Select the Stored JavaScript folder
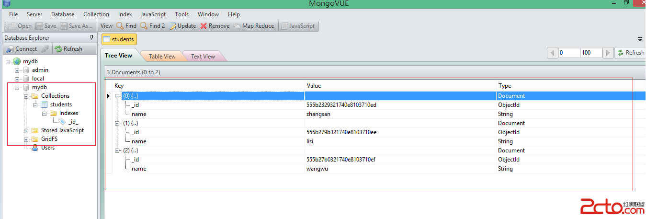646x219 pixels. coord(62,130)
